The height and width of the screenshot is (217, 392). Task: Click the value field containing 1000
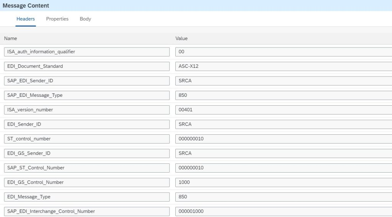click(x=283, y=182)
